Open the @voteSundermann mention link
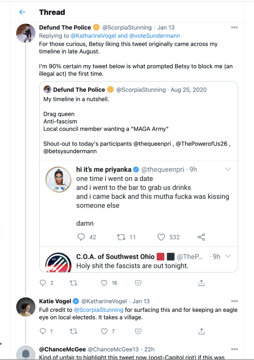The width and height of the screenshot is (254, 360). point(155,36)
